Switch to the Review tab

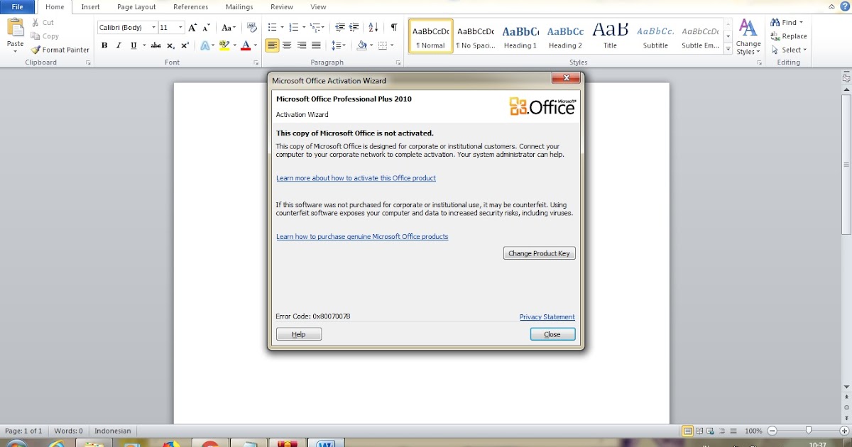[x=282, y=7]
